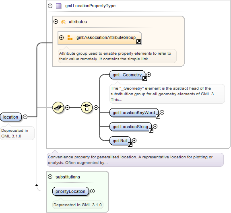Select the location root element
Image resolution: width=231 pixels, height=213 pixels.
(11, 117)
